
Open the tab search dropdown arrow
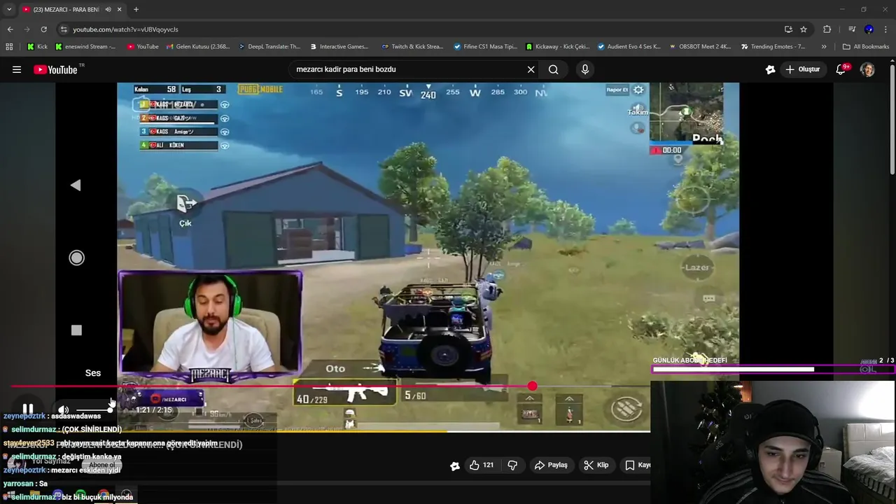coord(9,9)
